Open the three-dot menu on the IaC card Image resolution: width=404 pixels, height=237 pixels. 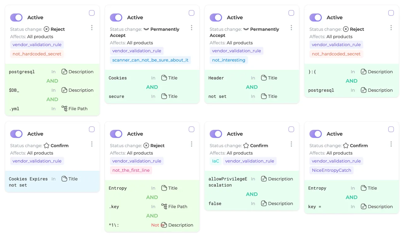[x=291, y=144]
